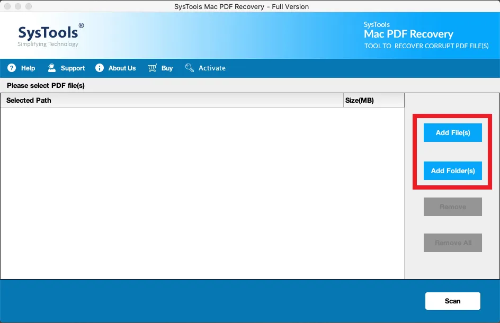500x323 pixels.
Task: Click the Help question mark icon
Action: point(12,68)
